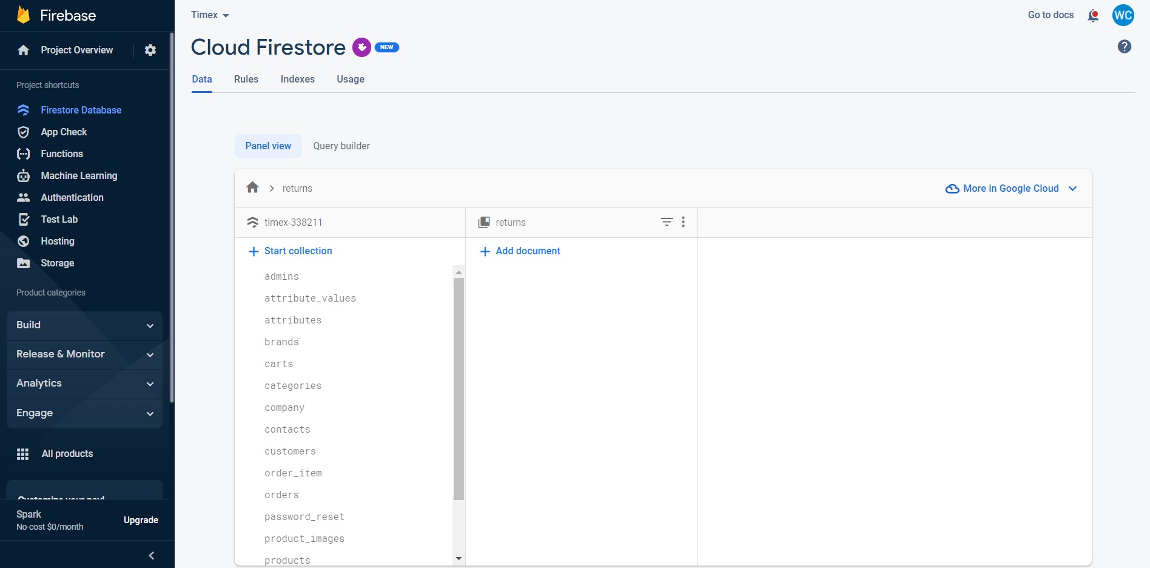Viewport: 1150px width, 568px height.
Task: Open the contacts collection
Action: [x=287, y=430]
